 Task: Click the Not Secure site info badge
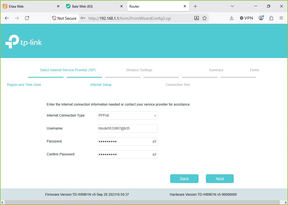64,18
